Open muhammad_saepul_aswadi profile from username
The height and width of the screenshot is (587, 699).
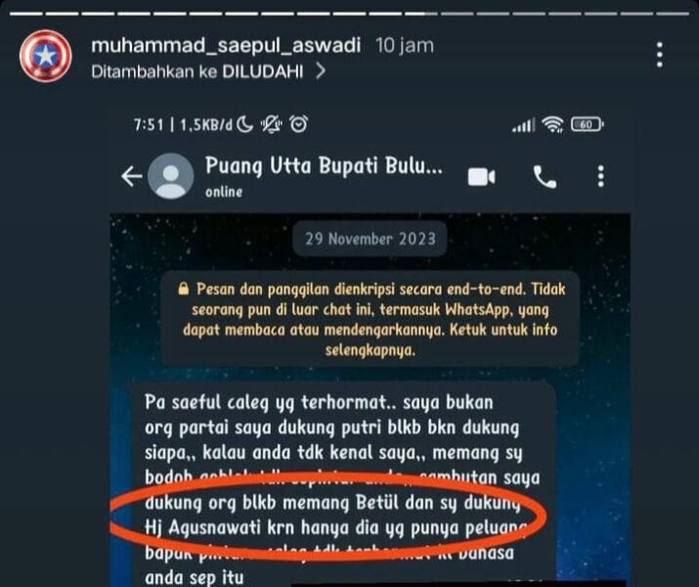226,45
